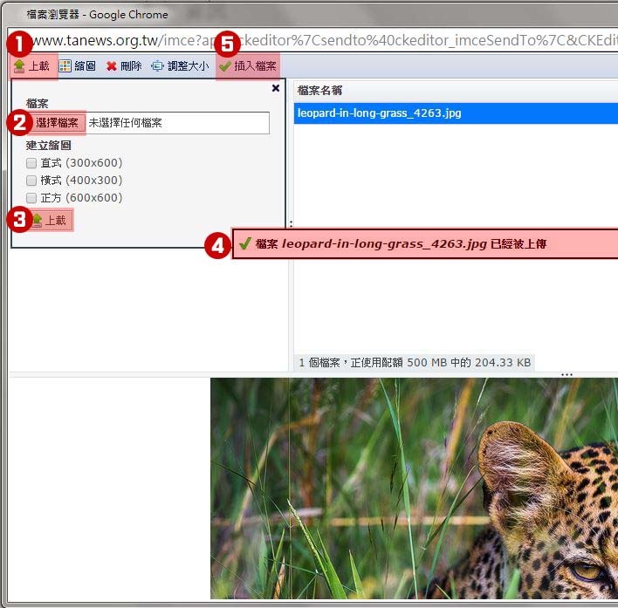Close the upload panel with the X
The width and height of the screenshot is (618, 608).
pos(276,88)
